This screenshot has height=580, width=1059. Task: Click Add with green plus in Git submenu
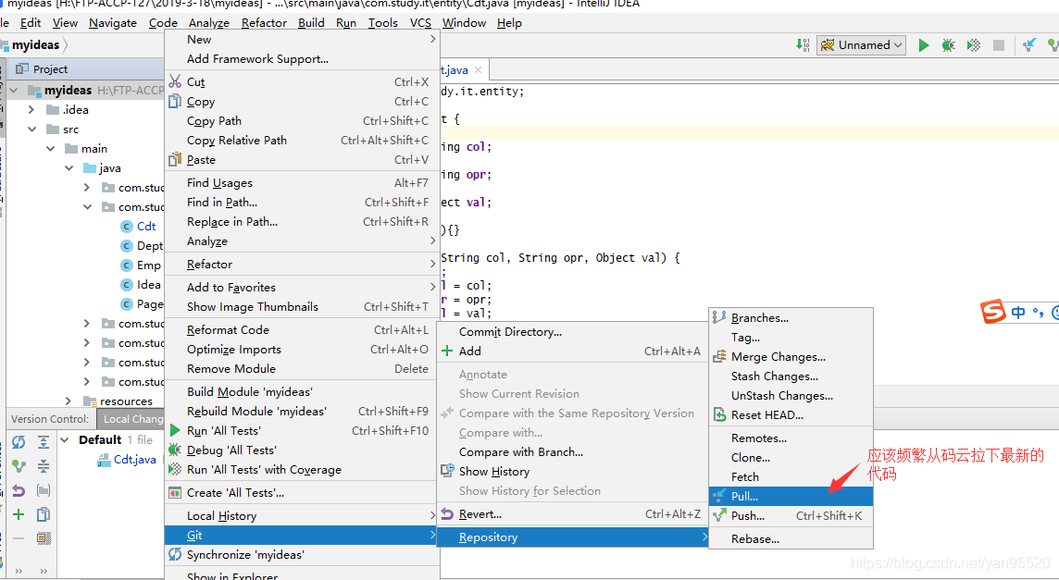[573, 352]
